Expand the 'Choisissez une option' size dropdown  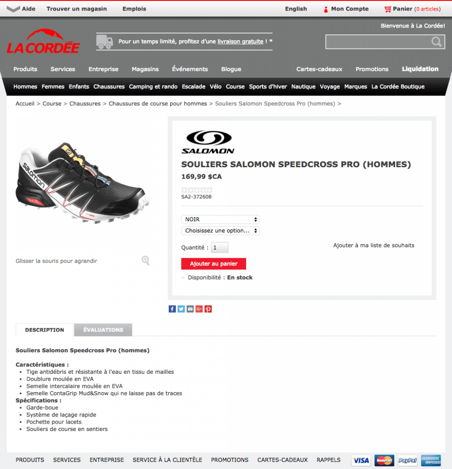[x=220, y=231]
